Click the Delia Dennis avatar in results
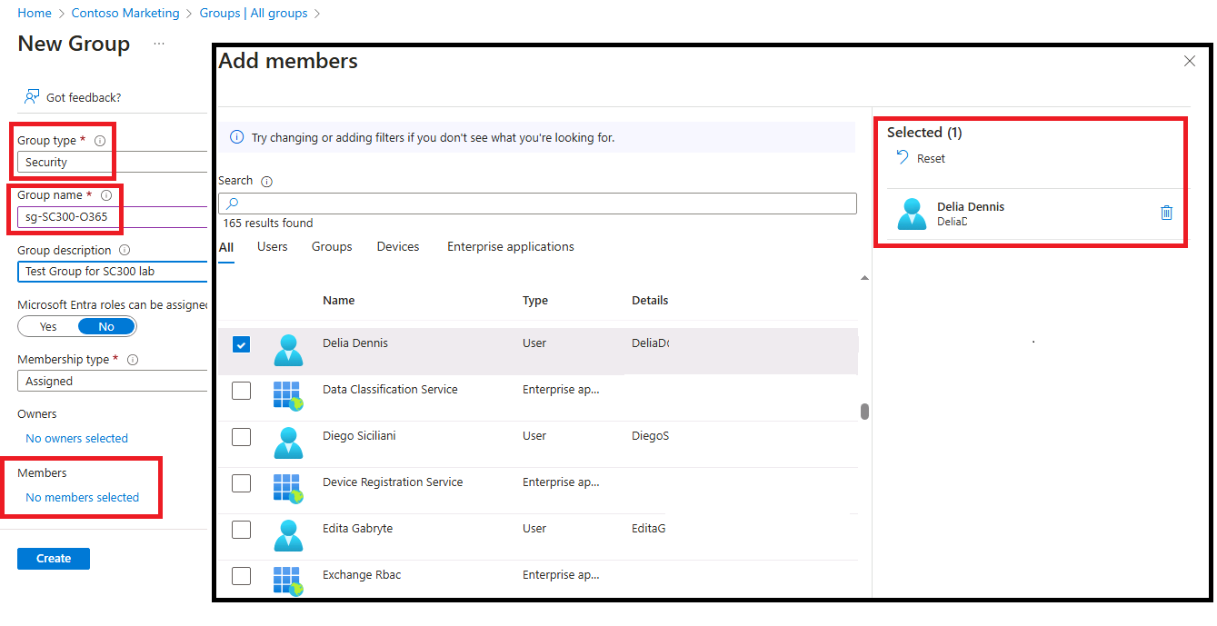The width and height of the screenshot is (1217, 626). [288, 351]
